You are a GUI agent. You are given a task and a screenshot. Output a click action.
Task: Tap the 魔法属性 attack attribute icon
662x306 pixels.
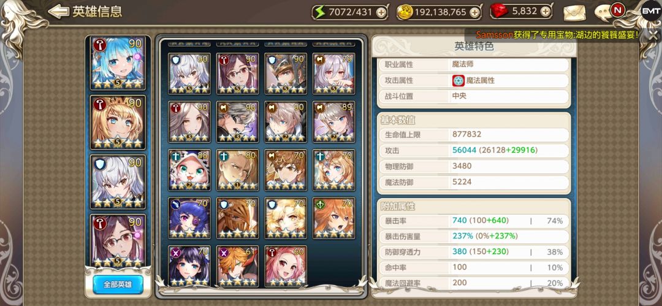click(x=458, y=80)
